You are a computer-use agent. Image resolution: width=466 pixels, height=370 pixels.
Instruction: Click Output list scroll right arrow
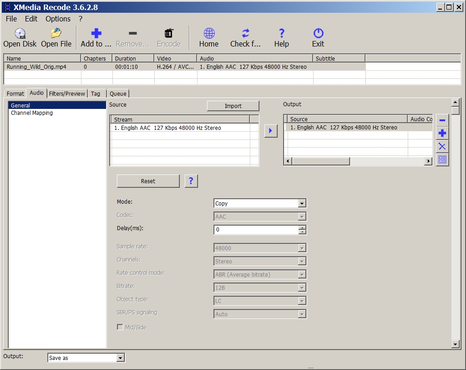click(x=428, y=161)
